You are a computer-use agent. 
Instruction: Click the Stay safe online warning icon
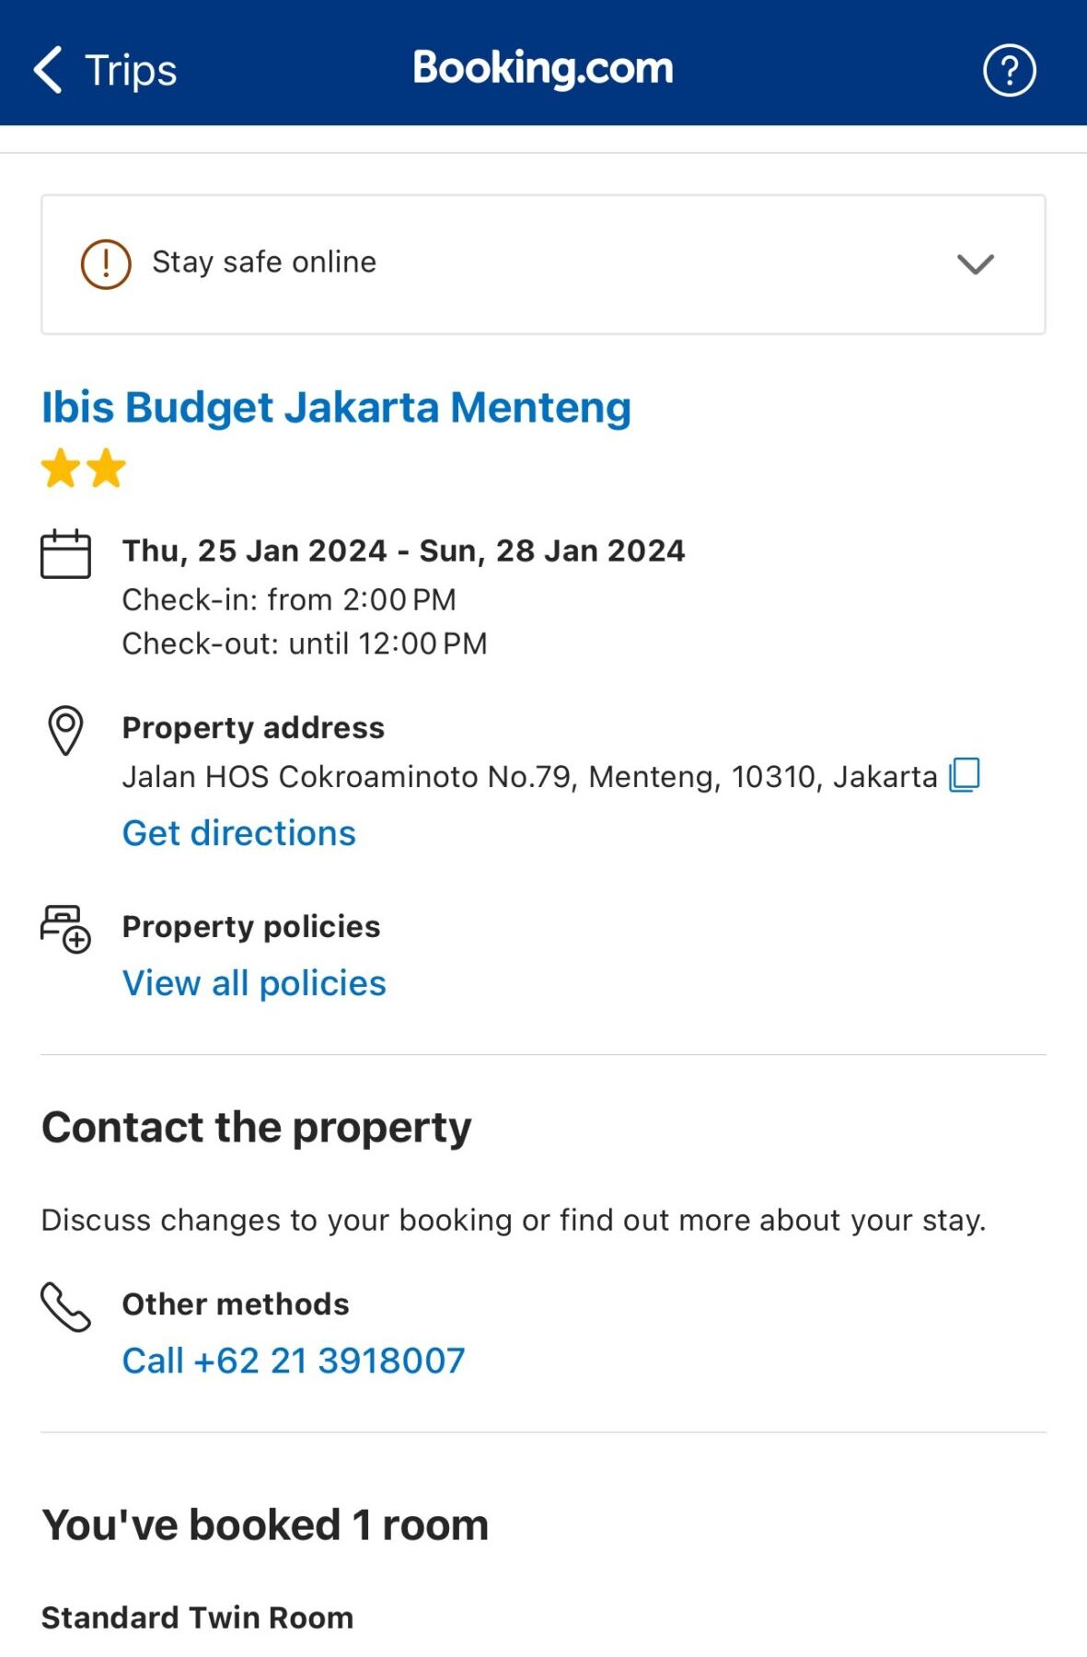pos(106,264)
